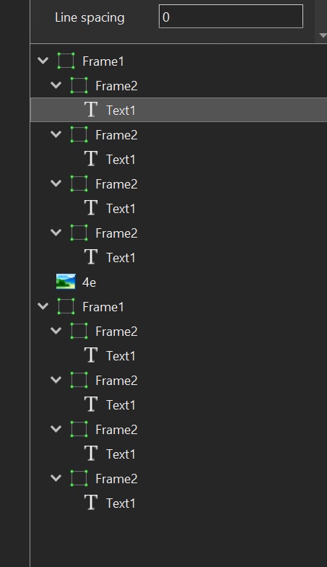Screen dimensions: 327x567
Task: Select the top Frame1 label
Action: coord(103,61)
